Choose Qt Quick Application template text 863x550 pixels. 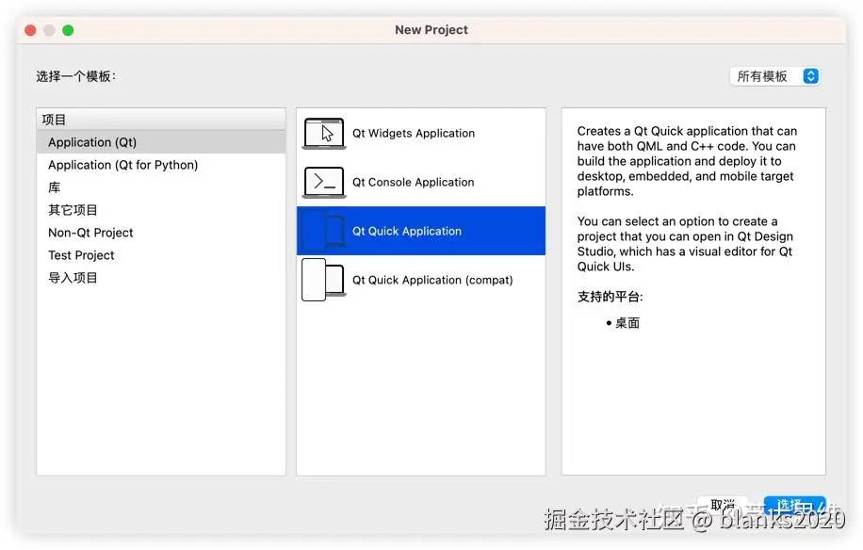(x=407, y=231)
